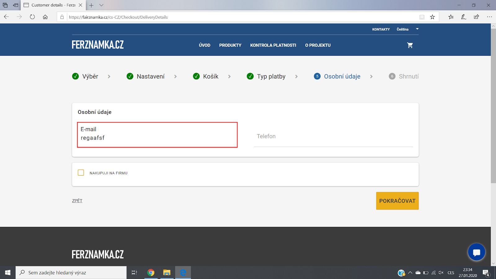
Task: Open the chat support bubble
Action: 476,252
